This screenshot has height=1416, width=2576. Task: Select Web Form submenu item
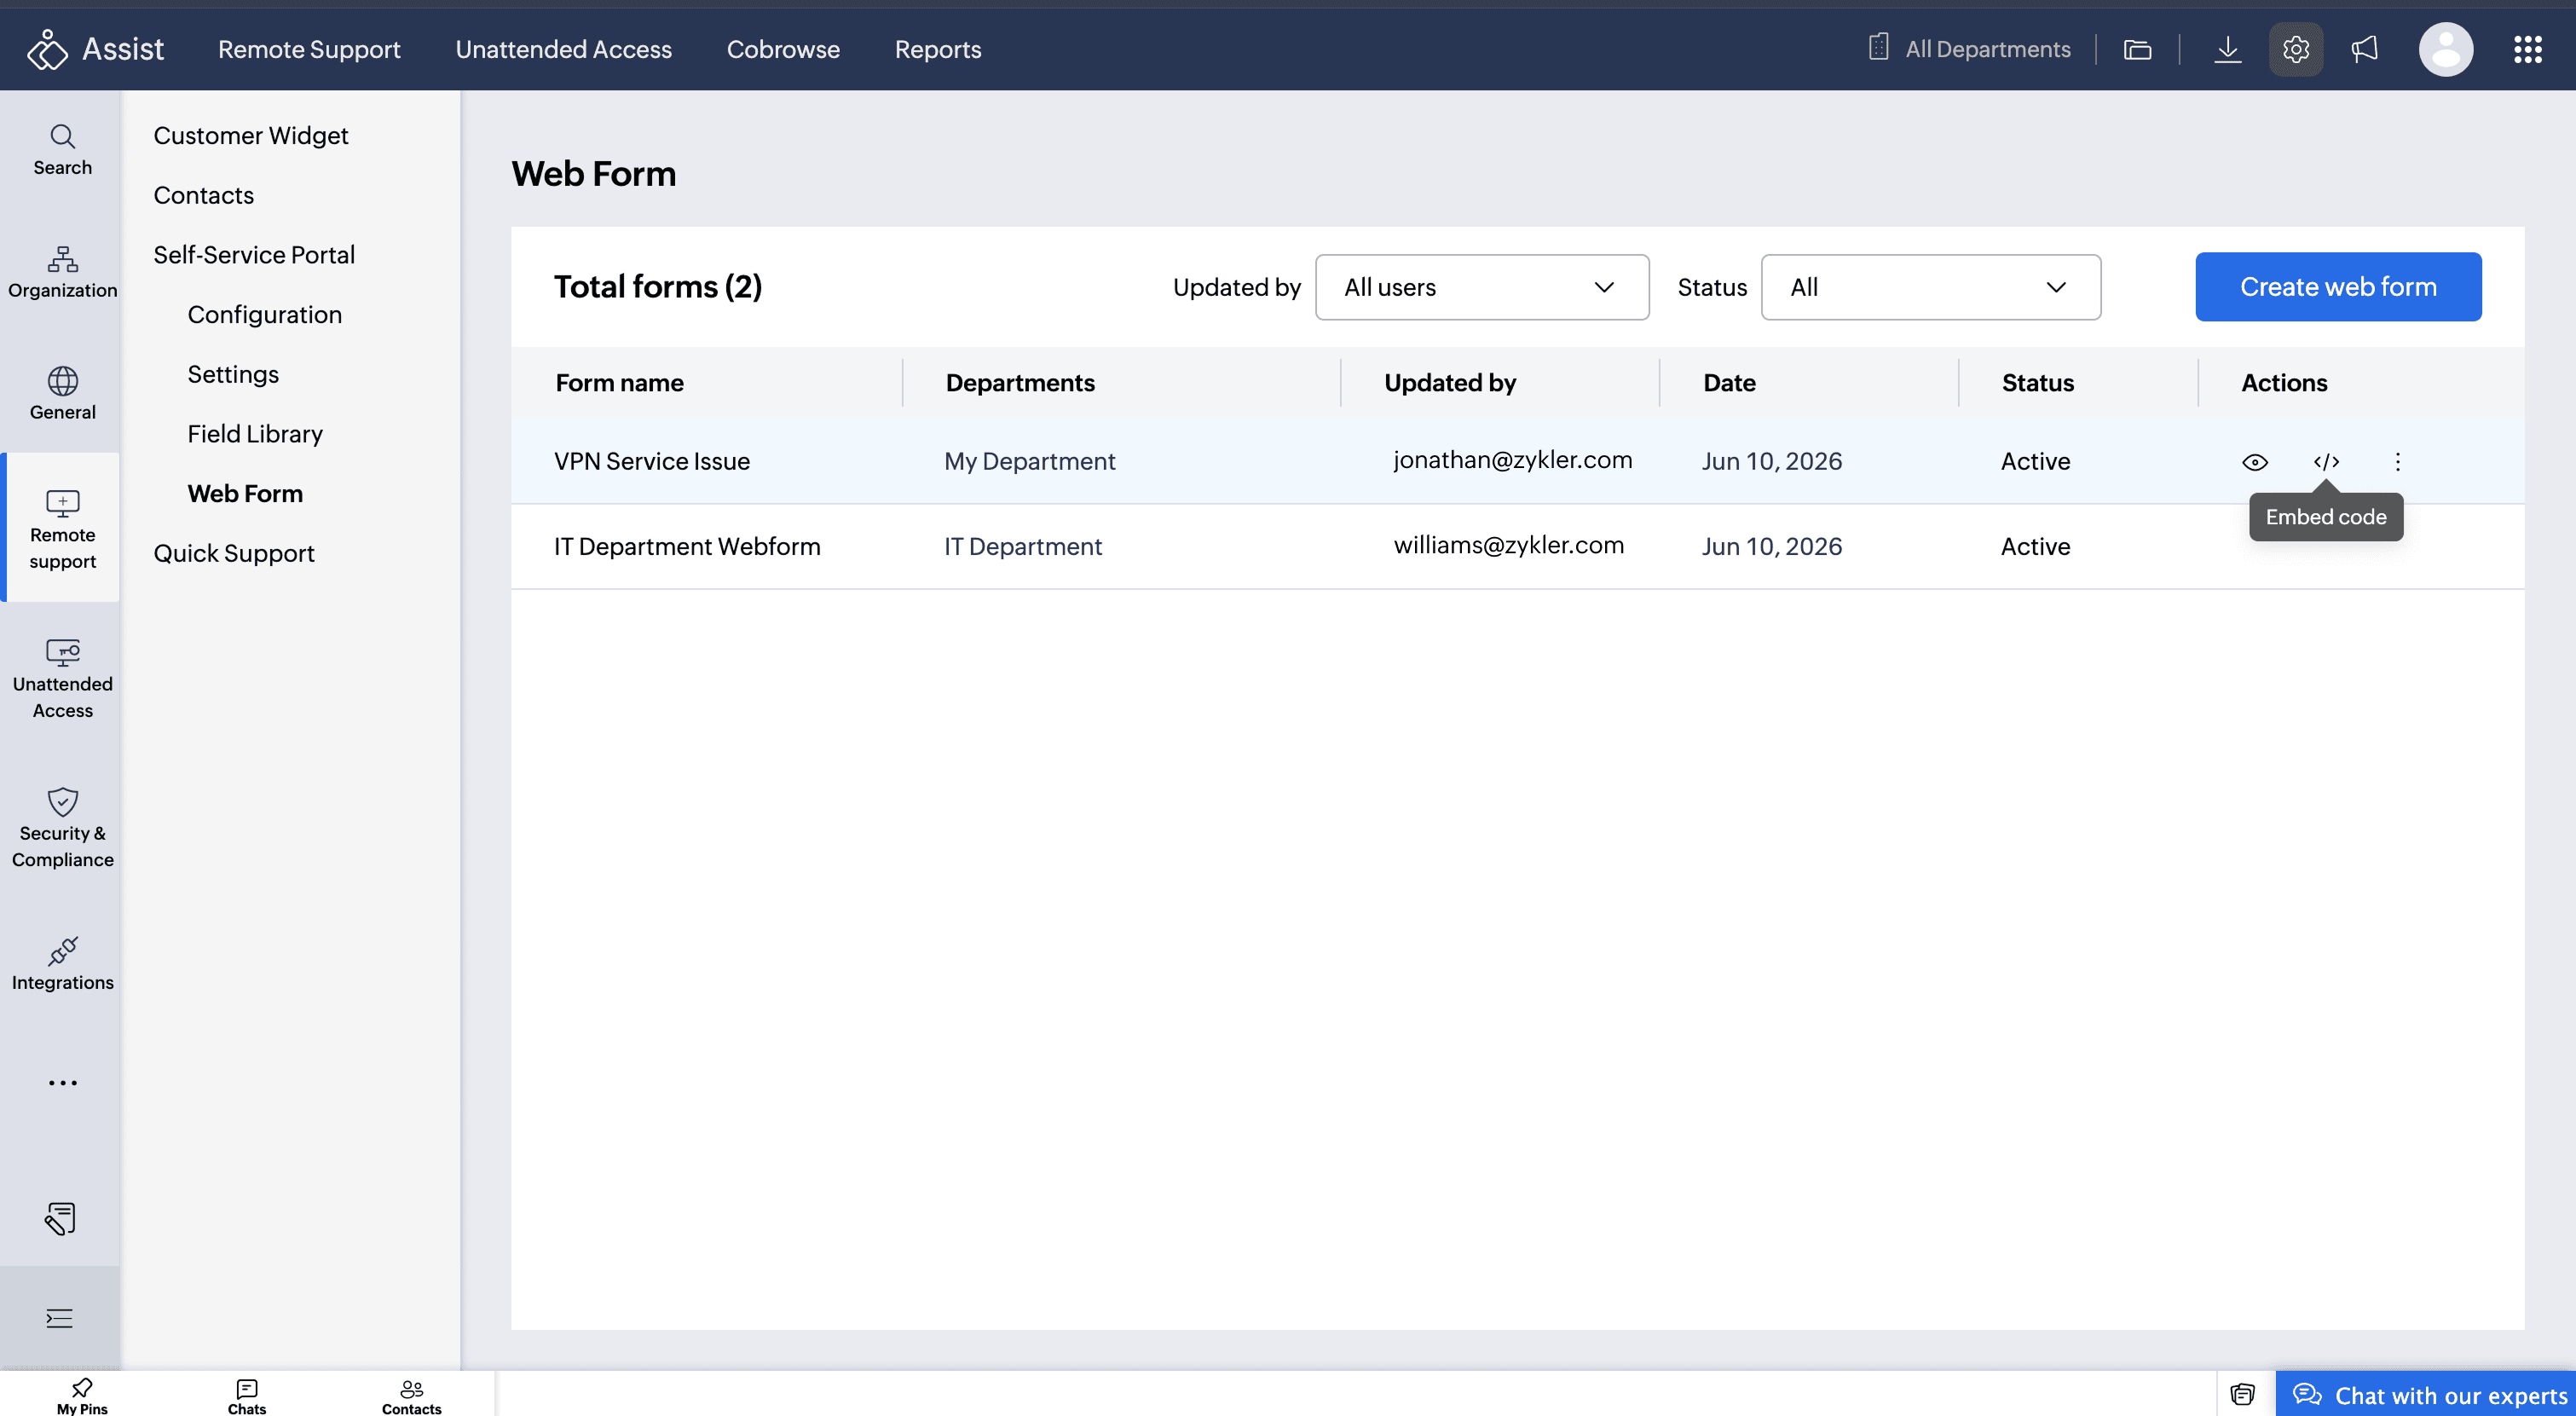coord(245,493)
